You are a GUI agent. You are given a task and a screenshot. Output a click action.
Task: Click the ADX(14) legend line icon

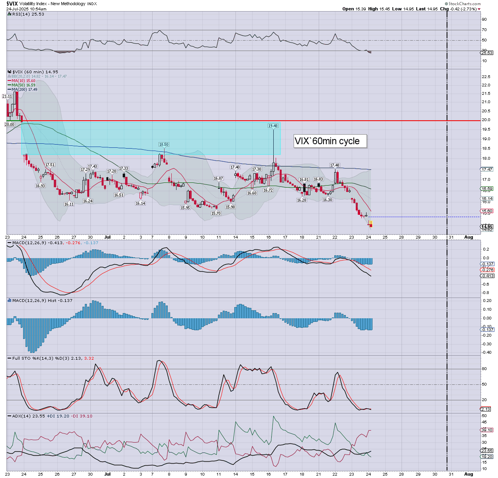10,416
